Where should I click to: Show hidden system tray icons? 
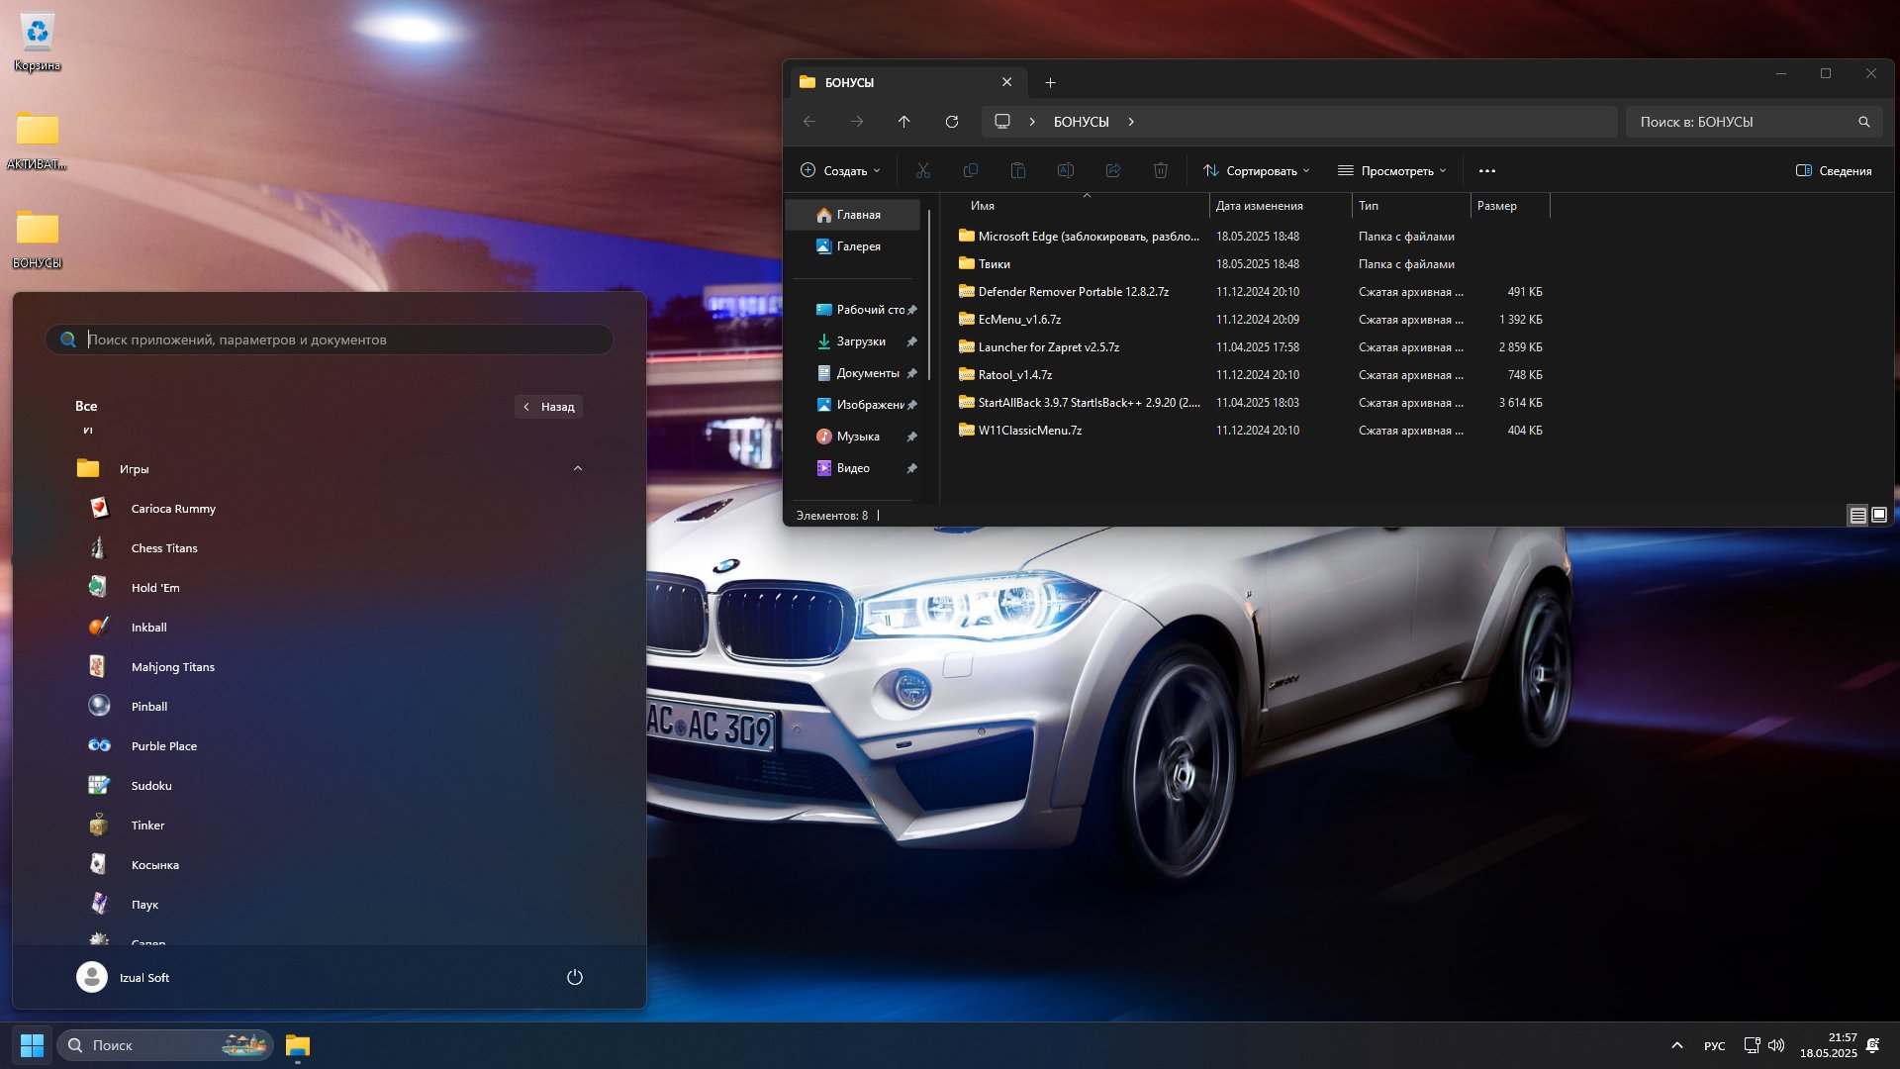coord(1676,1045)
